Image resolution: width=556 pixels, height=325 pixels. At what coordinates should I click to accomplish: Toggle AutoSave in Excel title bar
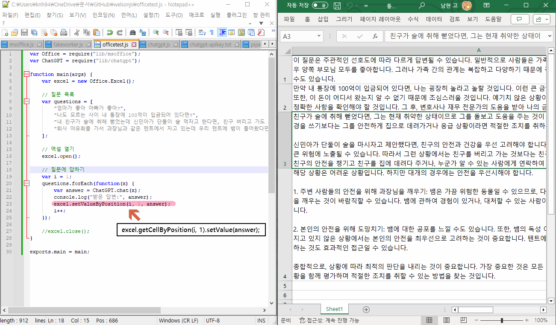click(319, 6)
